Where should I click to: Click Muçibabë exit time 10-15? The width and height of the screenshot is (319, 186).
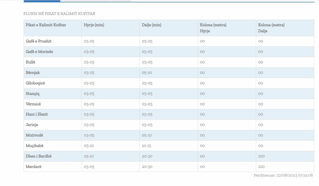[147, 146]
